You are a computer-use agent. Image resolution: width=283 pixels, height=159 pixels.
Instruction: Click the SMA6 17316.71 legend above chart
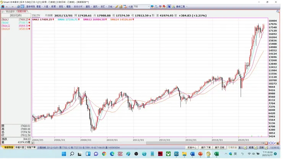click(x=68, y=19)
